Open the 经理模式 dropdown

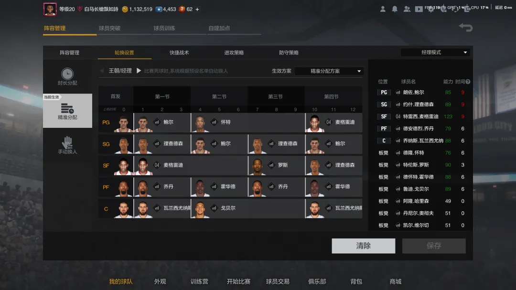pyautogui.click(x=435, y=52)
